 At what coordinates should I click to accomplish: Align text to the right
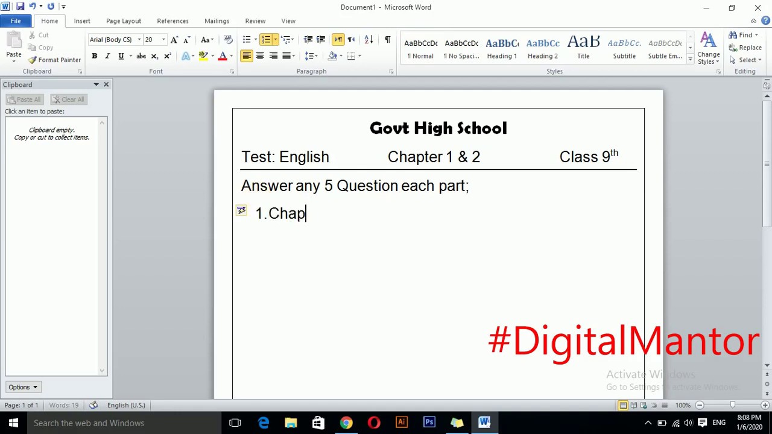273,56
